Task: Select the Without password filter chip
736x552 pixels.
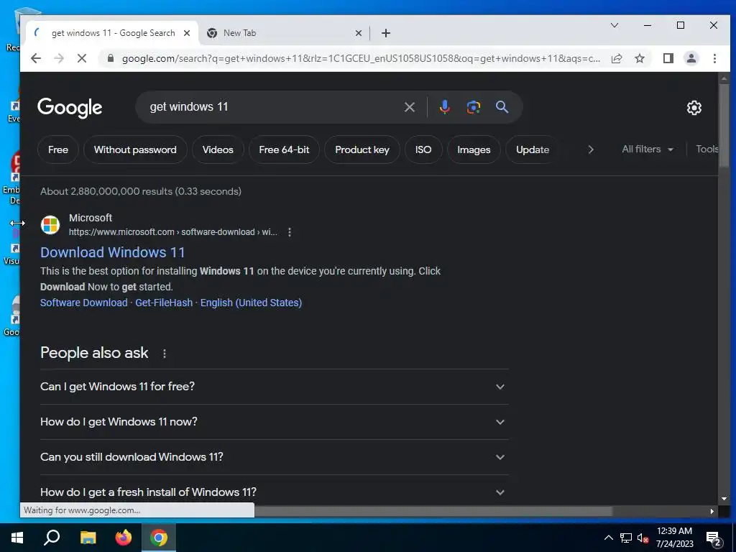Action: coord(135,149)
